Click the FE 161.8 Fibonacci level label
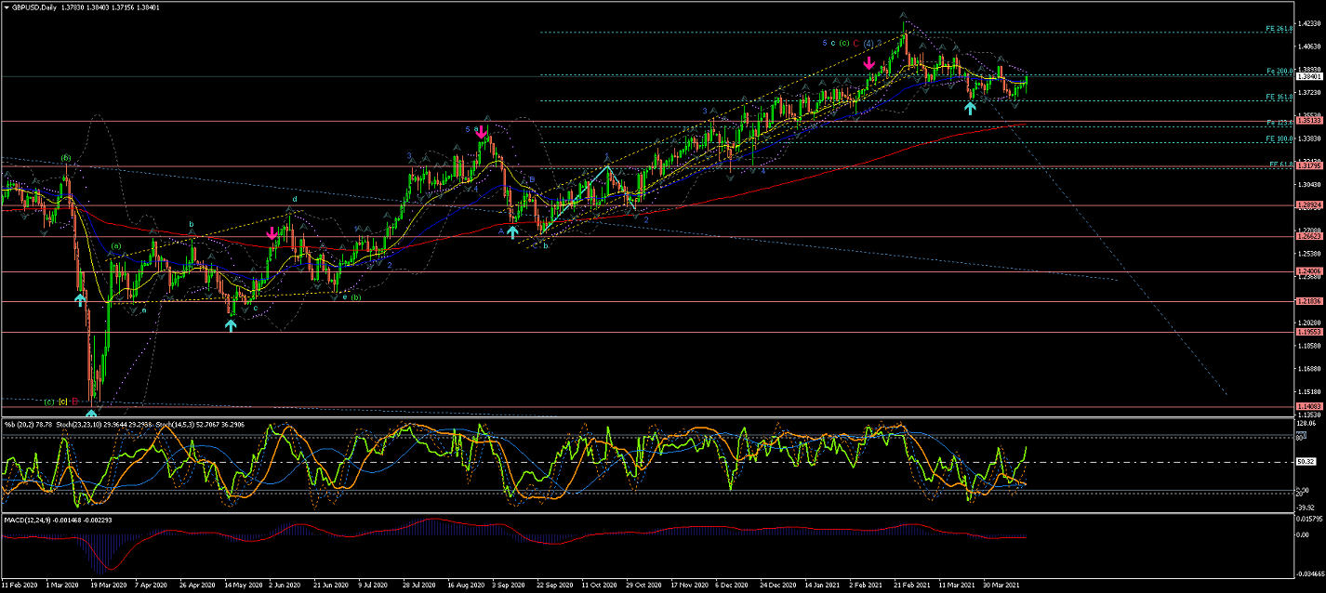This screenshot has height=593, width=1326. (x=1279, y=97)
